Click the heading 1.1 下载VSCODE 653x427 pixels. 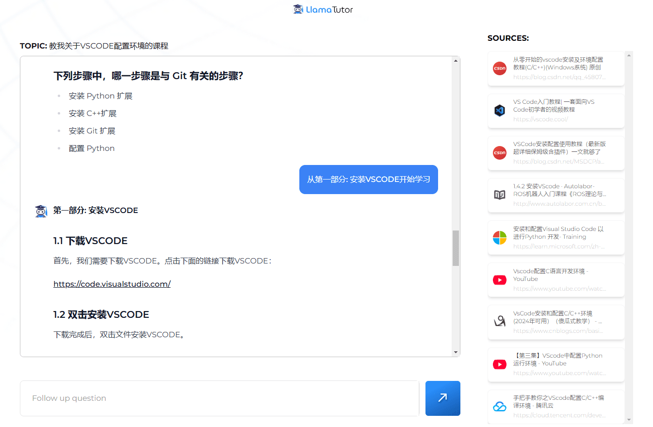[90, 241]
